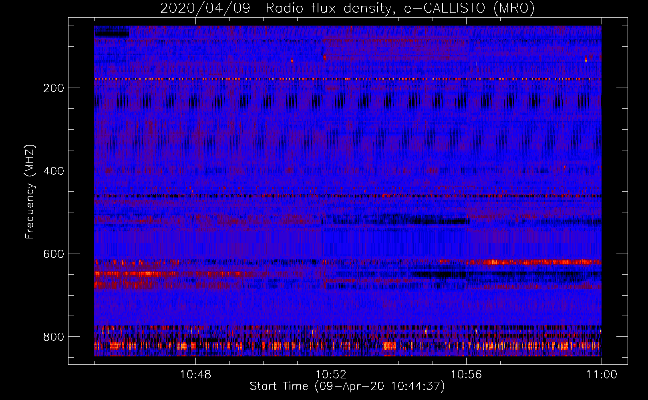
Task: Click the 600 frequency tick label
Action: (54, 254)
